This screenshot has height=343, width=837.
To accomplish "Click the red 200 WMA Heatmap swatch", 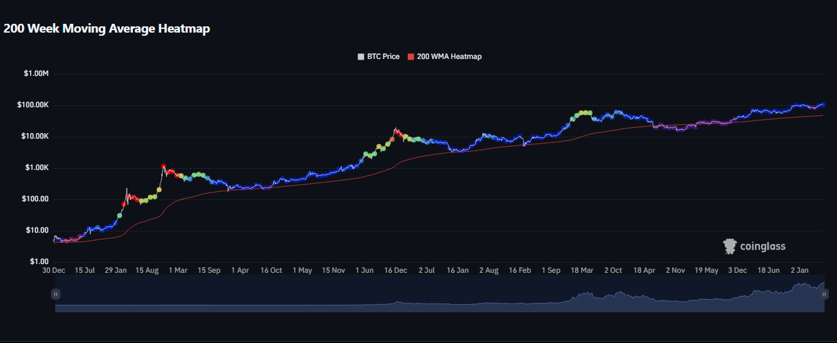I will 411,56.
